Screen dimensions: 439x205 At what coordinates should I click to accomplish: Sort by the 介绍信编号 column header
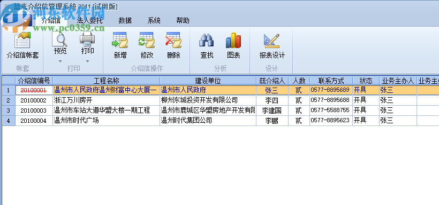click(x=34, y=81)
